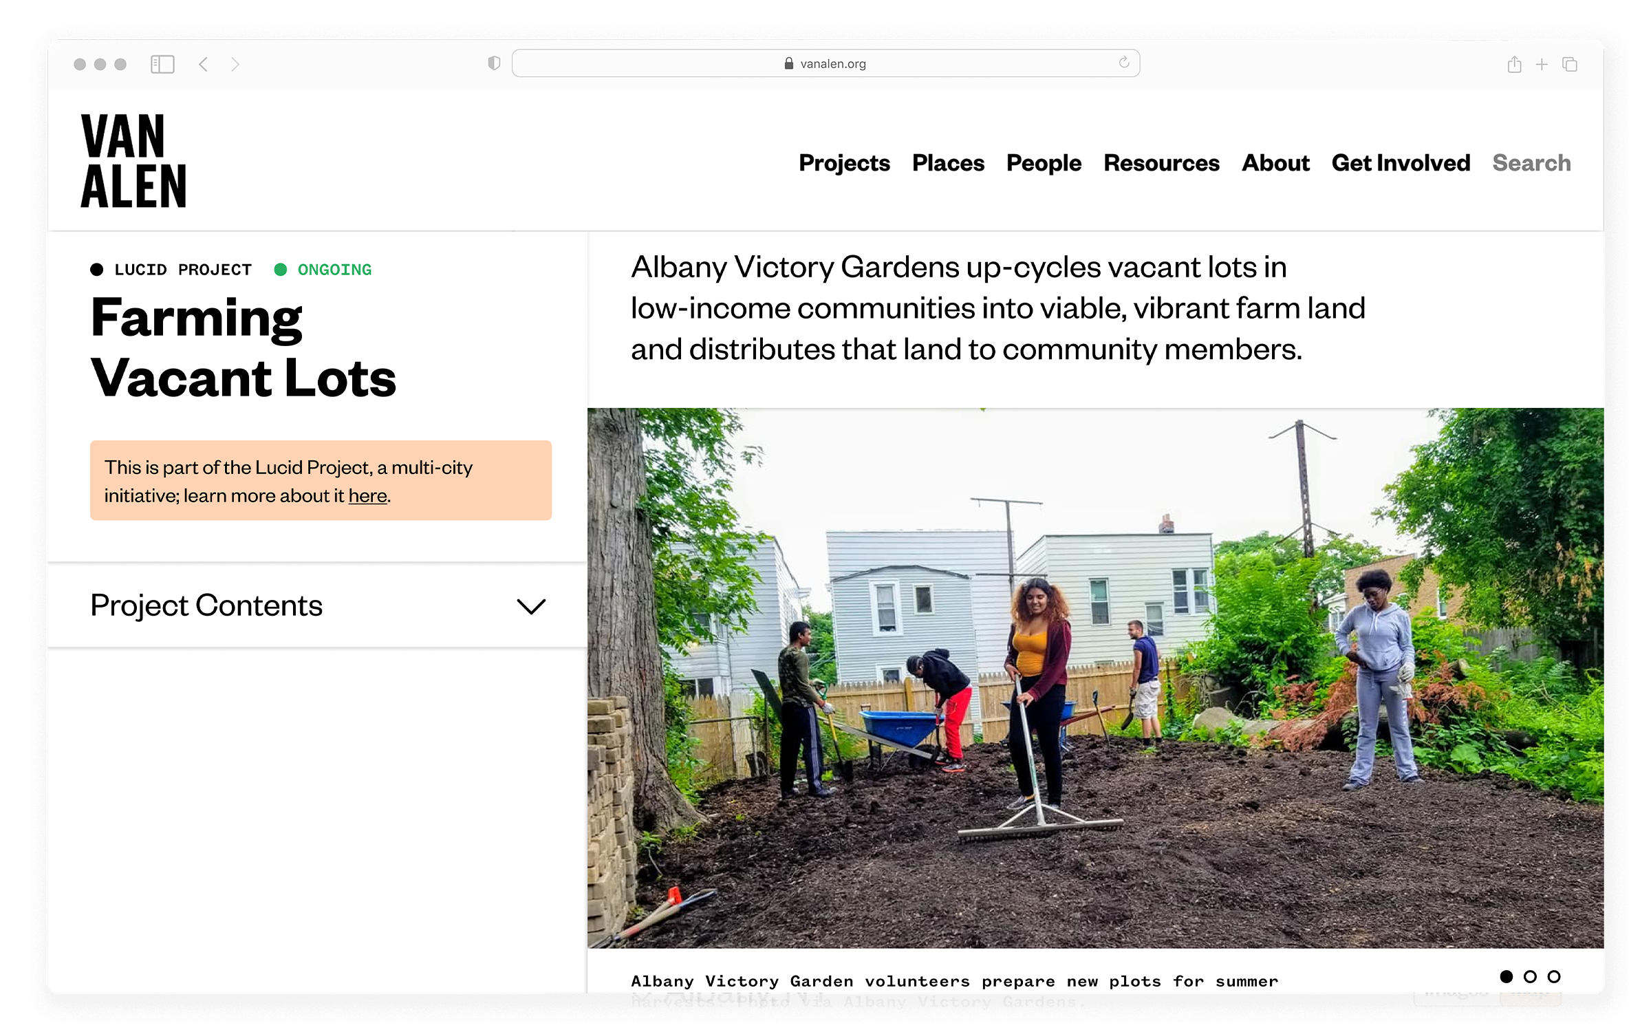Expand Project Contents with the chevron
The height and width of the screenshot is (1032, 1651).
coord(530,606)
